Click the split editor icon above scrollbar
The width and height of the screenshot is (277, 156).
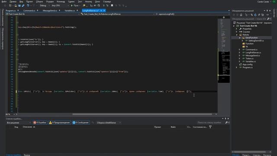[x=224, y=17]
